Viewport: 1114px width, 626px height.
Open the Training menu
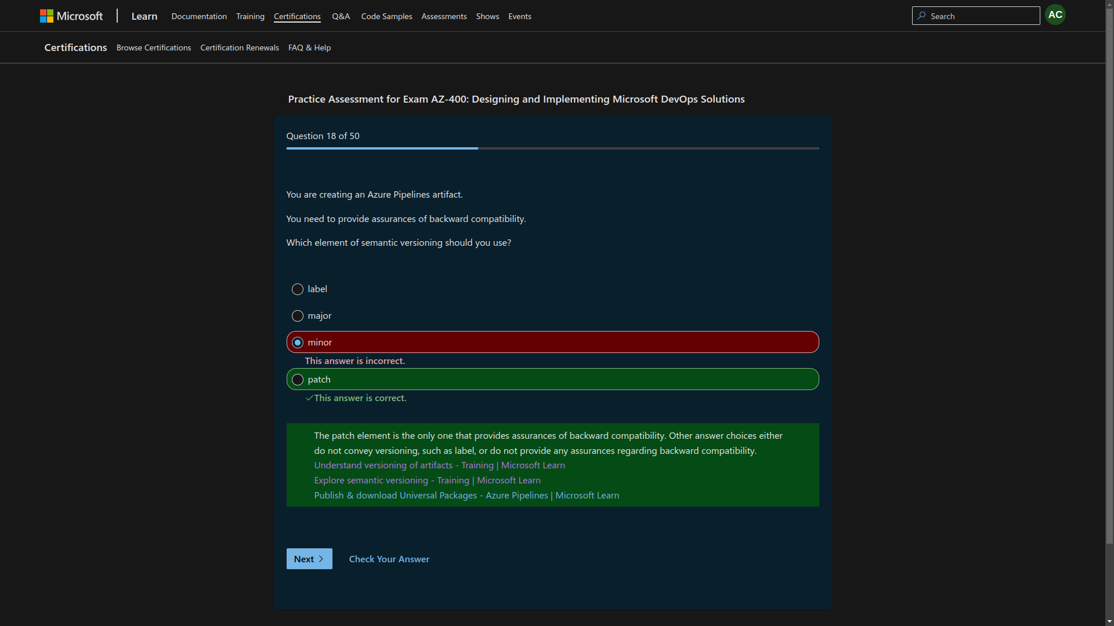click(x=250, y=16)
